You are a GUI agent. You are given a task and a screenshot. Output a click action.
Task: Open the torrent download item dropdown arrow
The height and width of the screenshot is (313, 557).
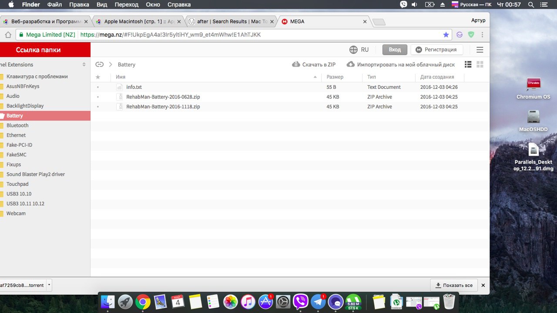[x=49, y=285]
